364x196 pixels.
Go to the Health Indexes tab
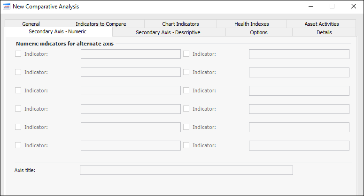[x=251, y=24]
